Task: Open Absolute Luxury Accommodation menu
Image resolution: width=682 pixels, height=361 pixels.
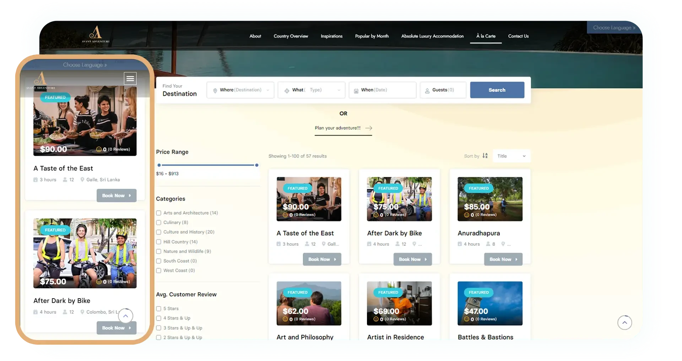Action: [432, 36]
